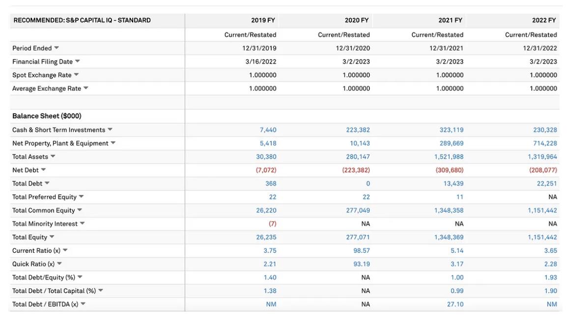Open Total Debt / EBITDA (x) arrow
The height and width of the screenshot is (317, 567).
[x=83, y=304]
